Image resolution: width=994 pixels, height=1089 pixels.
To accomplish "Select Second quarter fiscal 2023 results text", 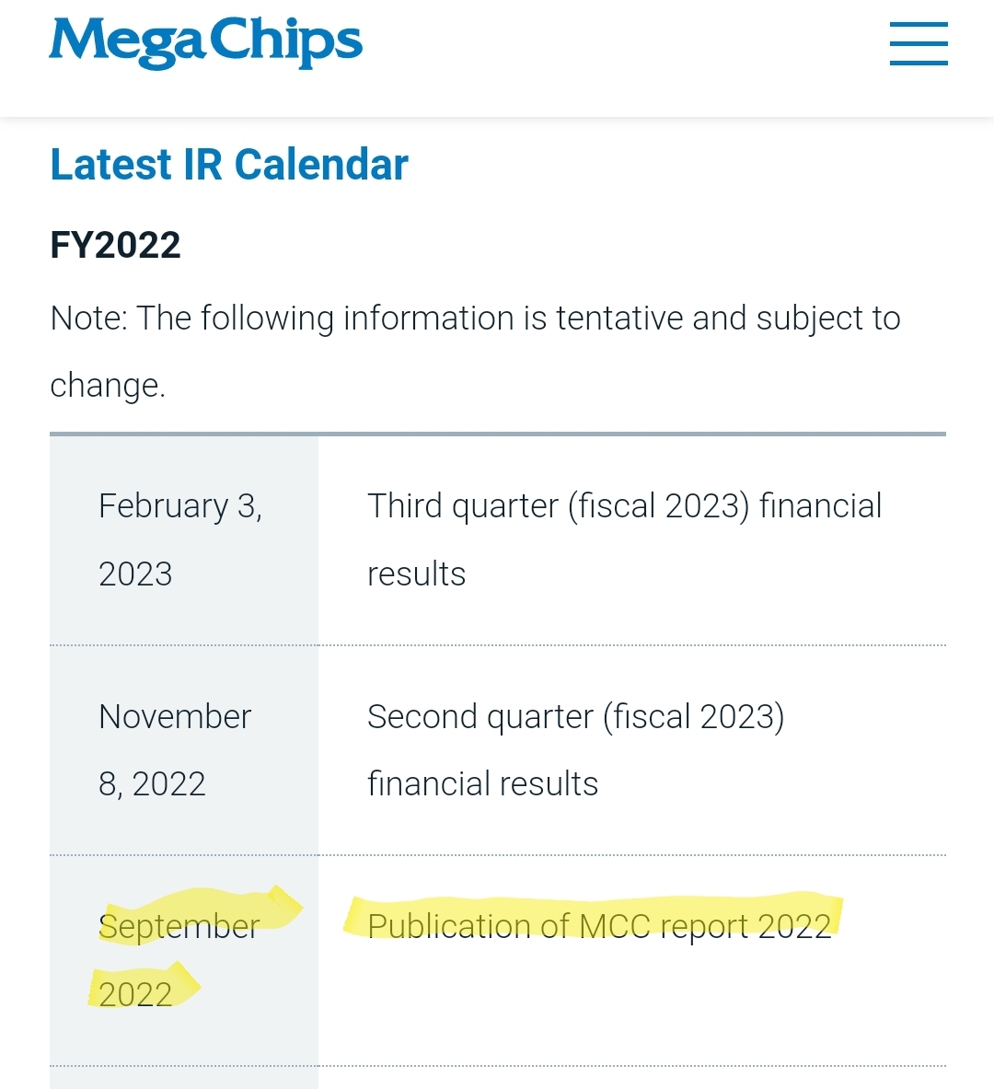I will (x=576, y=750).
